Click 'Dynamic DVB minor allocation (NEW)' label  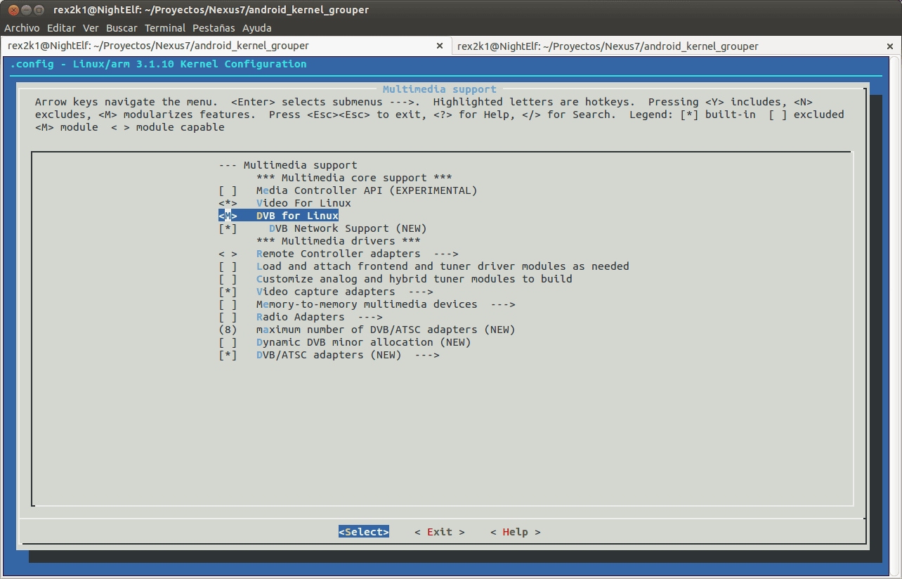[364, 342]
